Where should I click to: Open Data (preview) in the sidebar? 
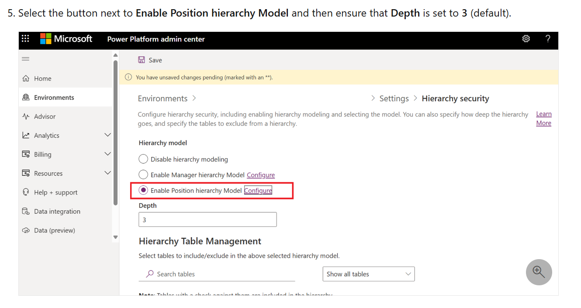tap(55, 230)
